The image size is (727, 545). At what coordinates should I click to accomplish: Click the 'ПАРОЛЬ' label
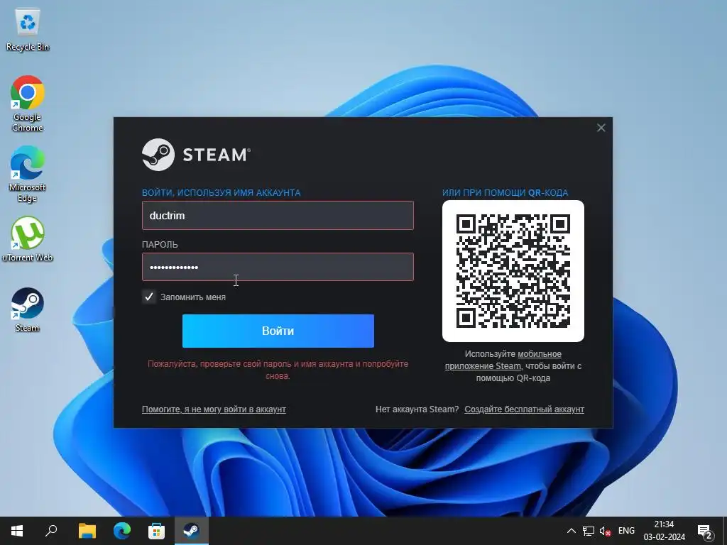point(160,245)
